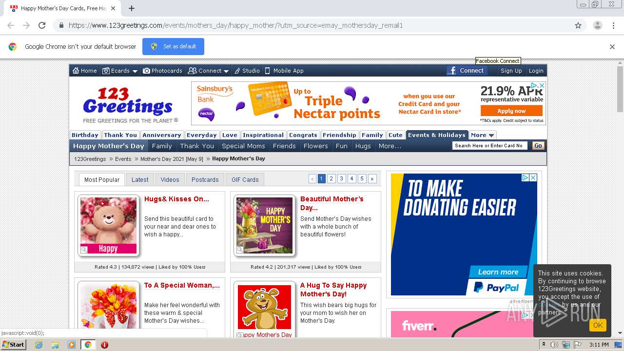Preview the Beautiful Mother's Day card magnifier
The width and height of the screenshot is (624, 351).
240,250
